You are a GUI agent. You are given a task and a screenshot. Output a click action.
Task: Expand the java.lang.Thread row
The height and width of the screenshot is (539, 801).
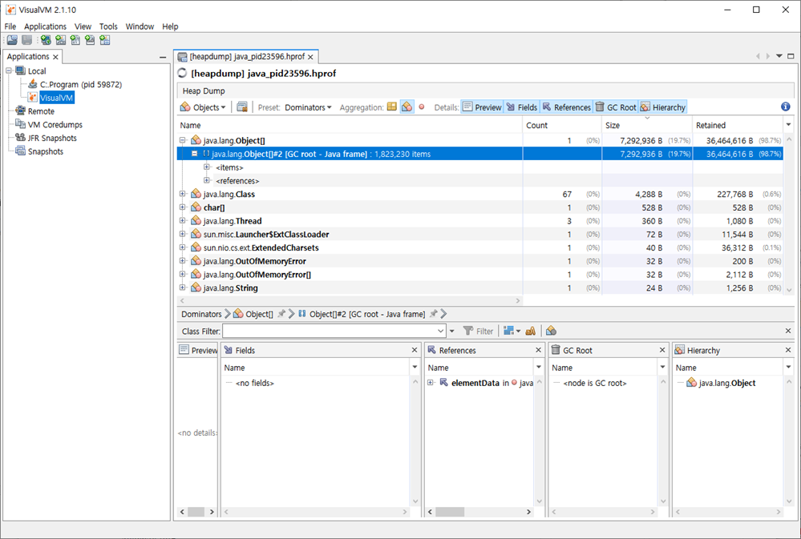point(182,220)
